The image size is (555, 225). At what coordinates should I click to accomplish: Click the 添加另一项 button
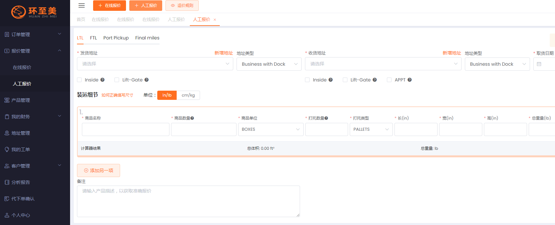coord(98,170)
